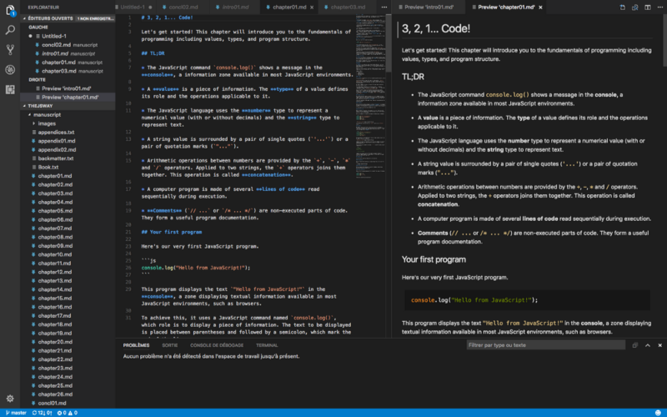Select Preview 'chapter01.md' in open editors list
Image resolution: width=667 pixels, height=417 pixels.
(68, 97)
